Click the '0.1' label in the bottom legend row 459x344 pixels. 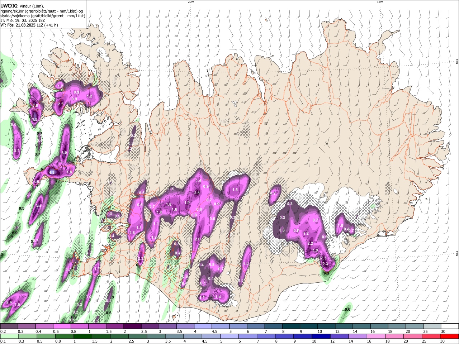click(x=3, y=341)
